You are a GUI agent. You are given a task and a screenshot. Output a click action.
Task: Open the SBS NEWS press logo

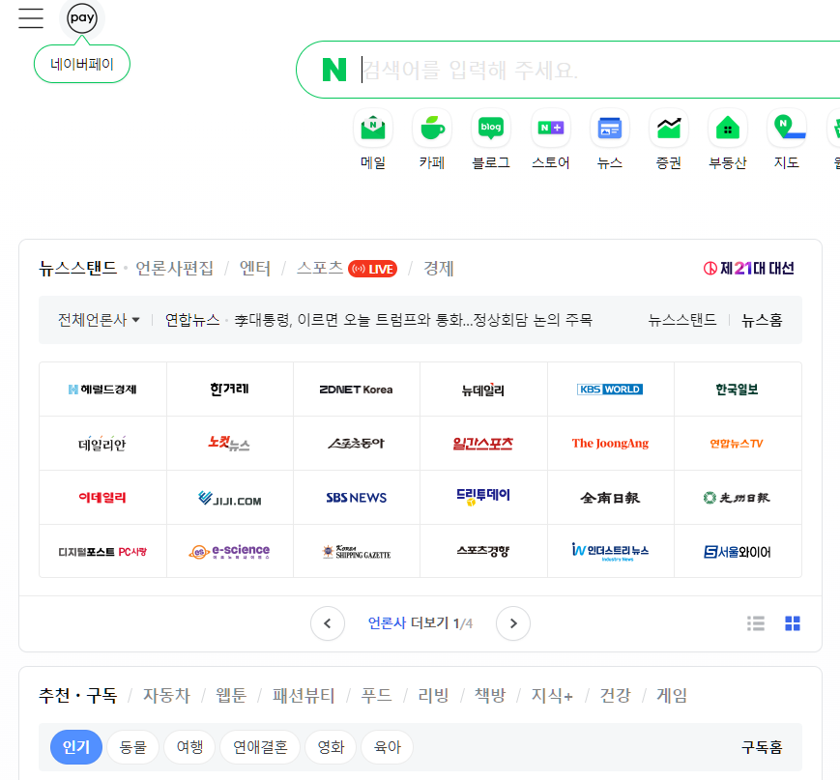tap(357, 498)
